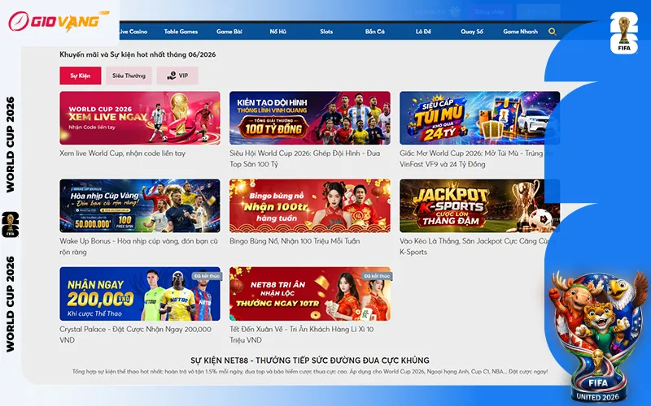651x406 pixels.
Task: Select Quay Số in the navigation
Action: coord(472,32)
